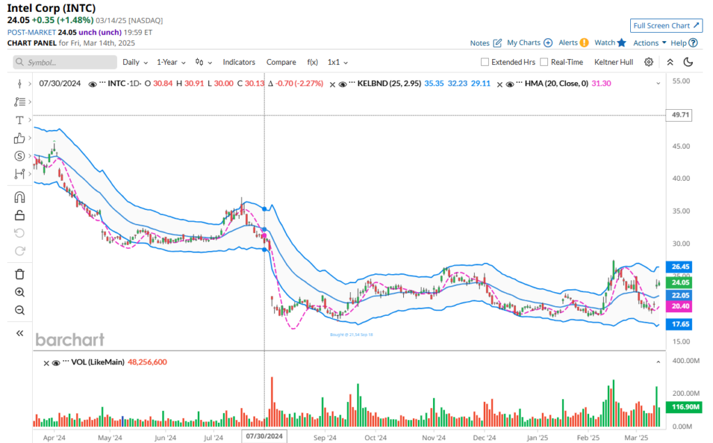This screenshot has height=443, width=713.
Task: Open the 1-Year period dropdown
Action: tap(171, 62)
